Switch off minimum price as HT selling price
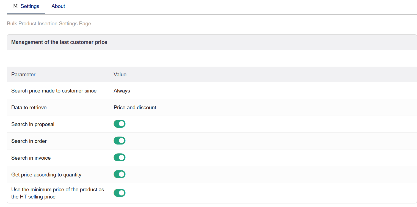The image size is (417, 207). tap(120, 193)
